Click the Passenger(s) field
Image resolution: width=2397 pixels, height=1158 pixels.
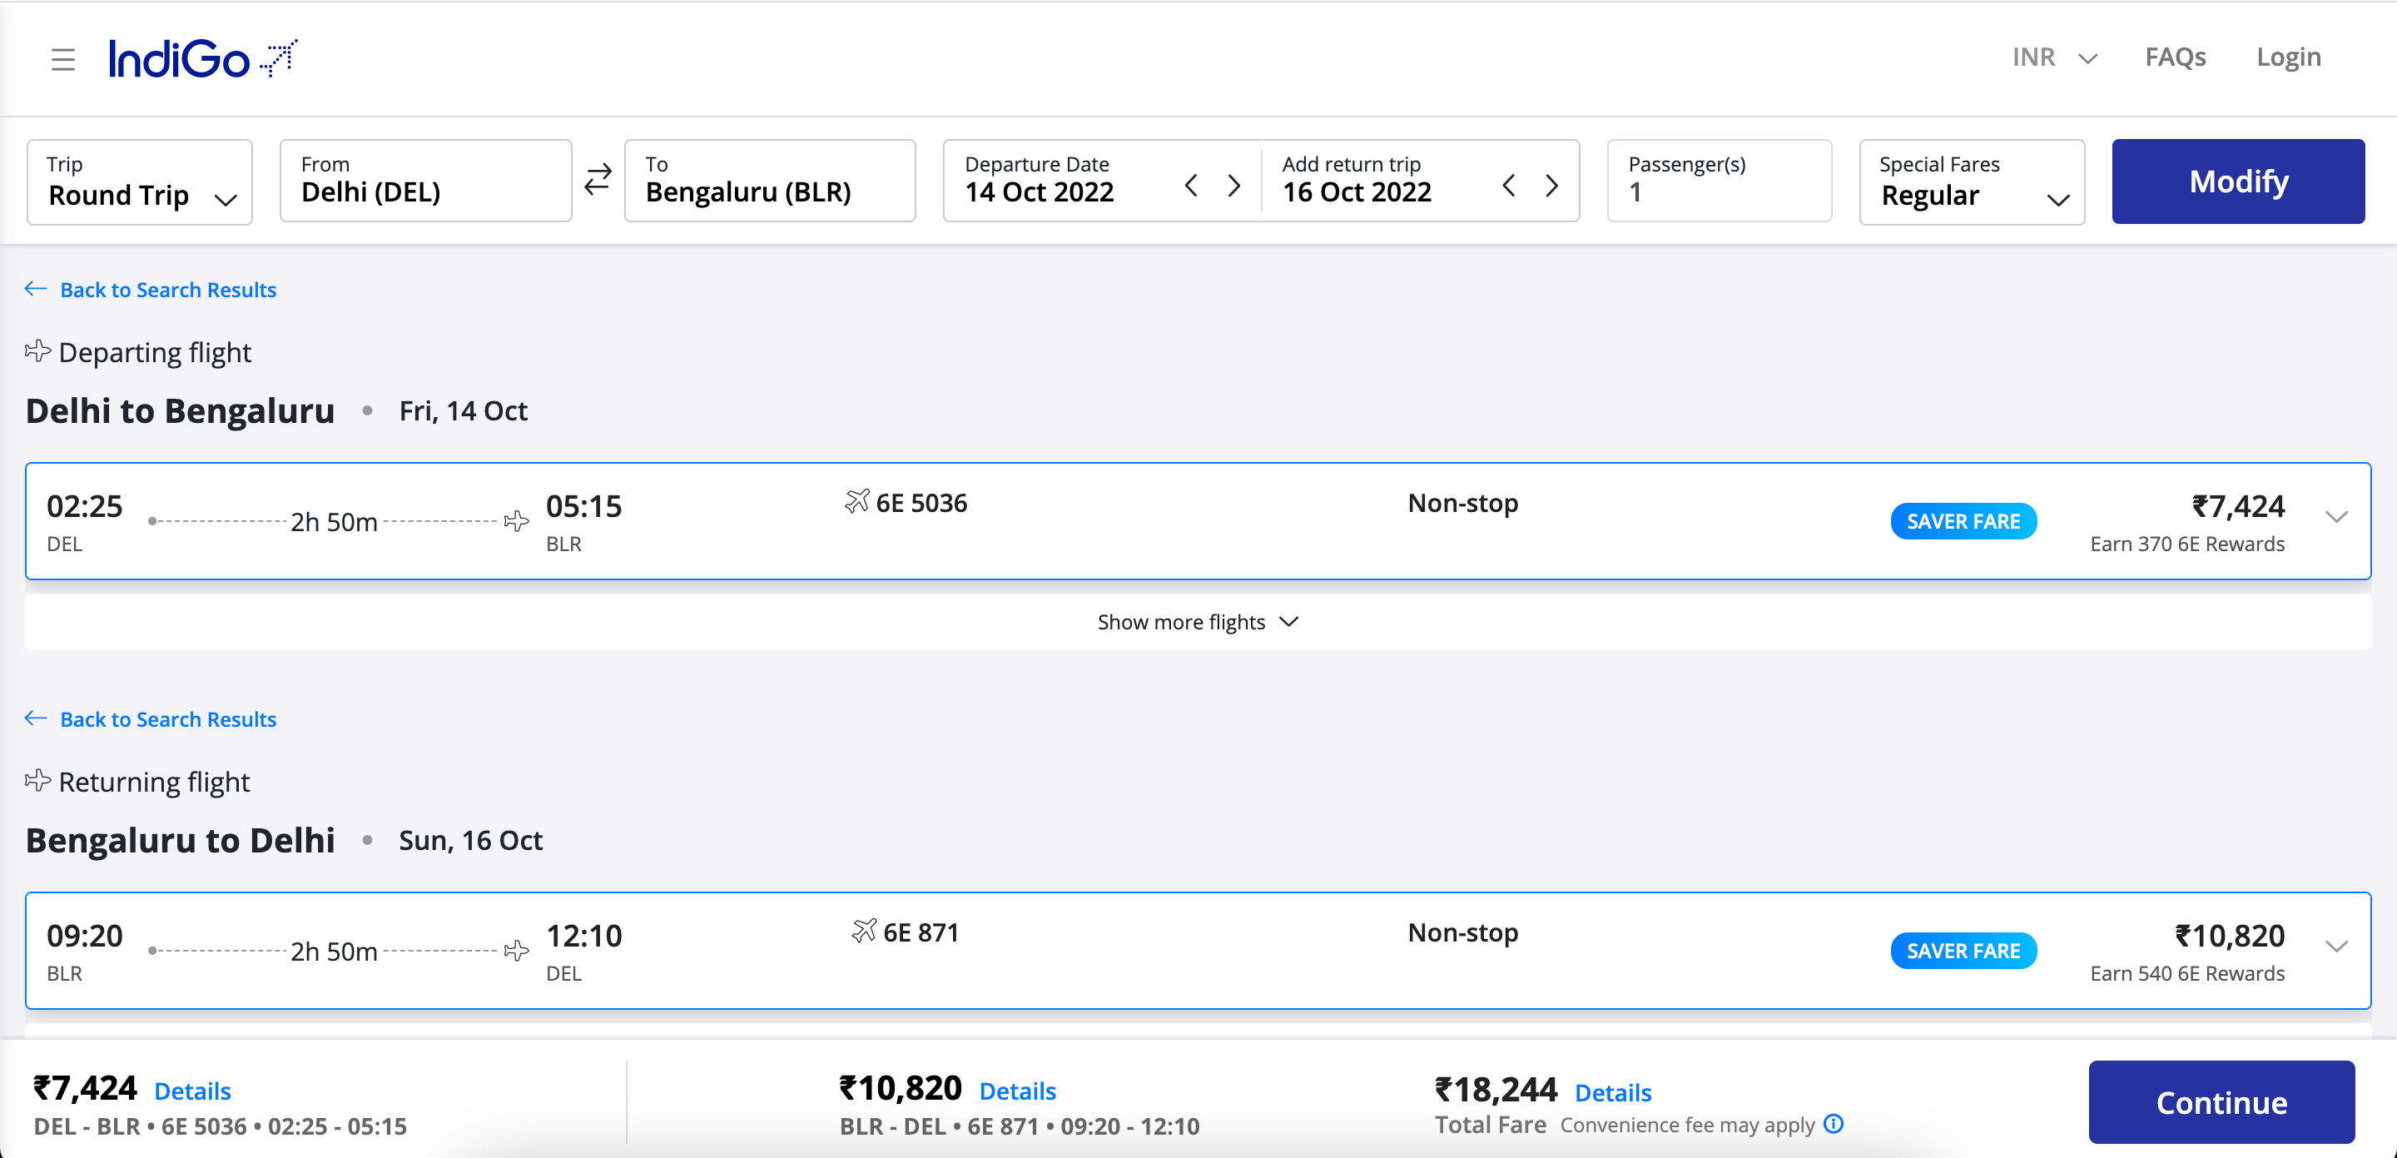click(1718, 181)
